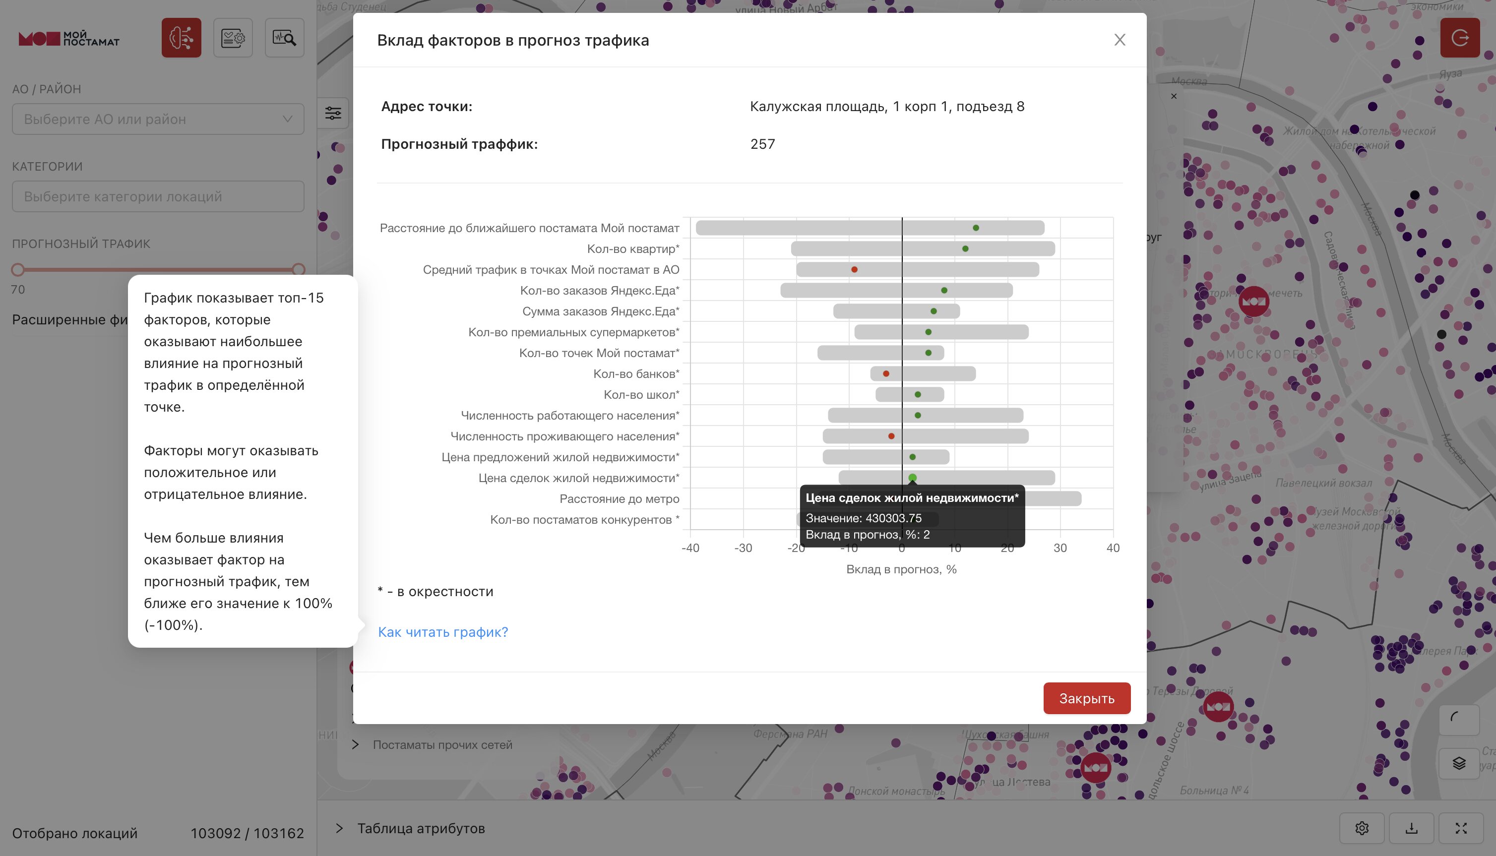Open the model settings card icon
The width and height of the screenshot is (1496, 856).
click(x=233, y=38)
